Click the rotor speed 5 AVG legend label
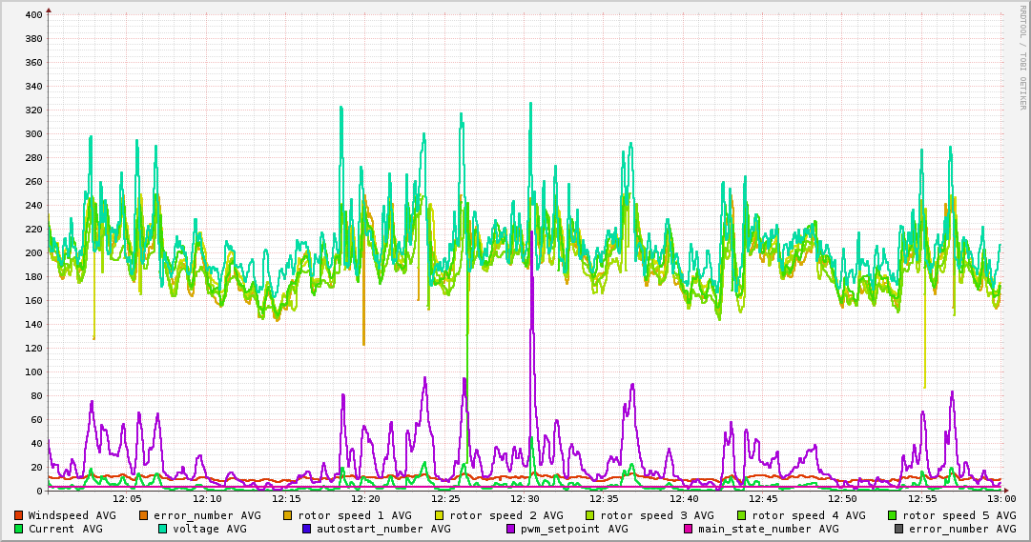This screenshot has width=1031, height=542. [x=959, y=515]
